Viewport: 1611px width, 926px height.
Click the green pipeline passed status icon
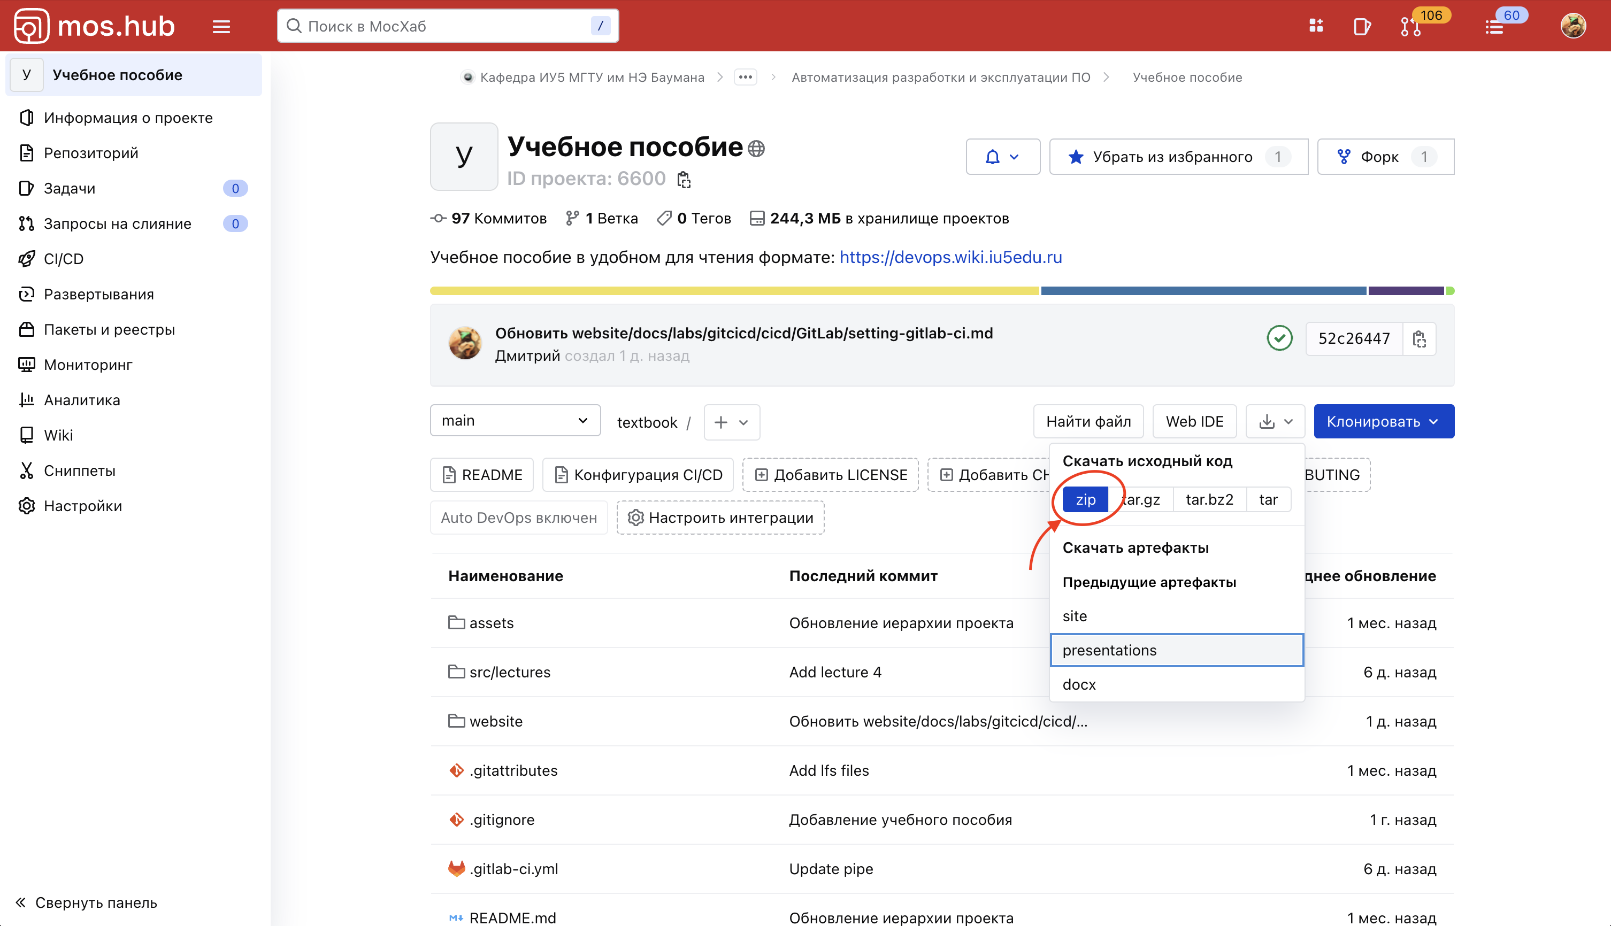(1279, 338)
